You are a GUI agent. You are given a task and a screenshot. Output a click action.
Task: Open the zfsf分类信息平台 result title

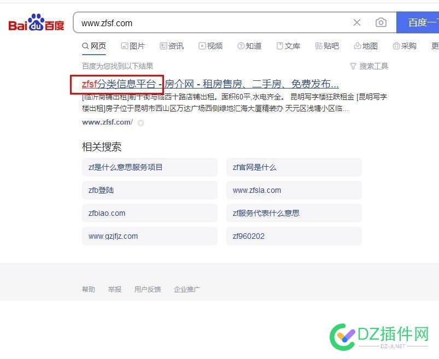tap(210, 84)
